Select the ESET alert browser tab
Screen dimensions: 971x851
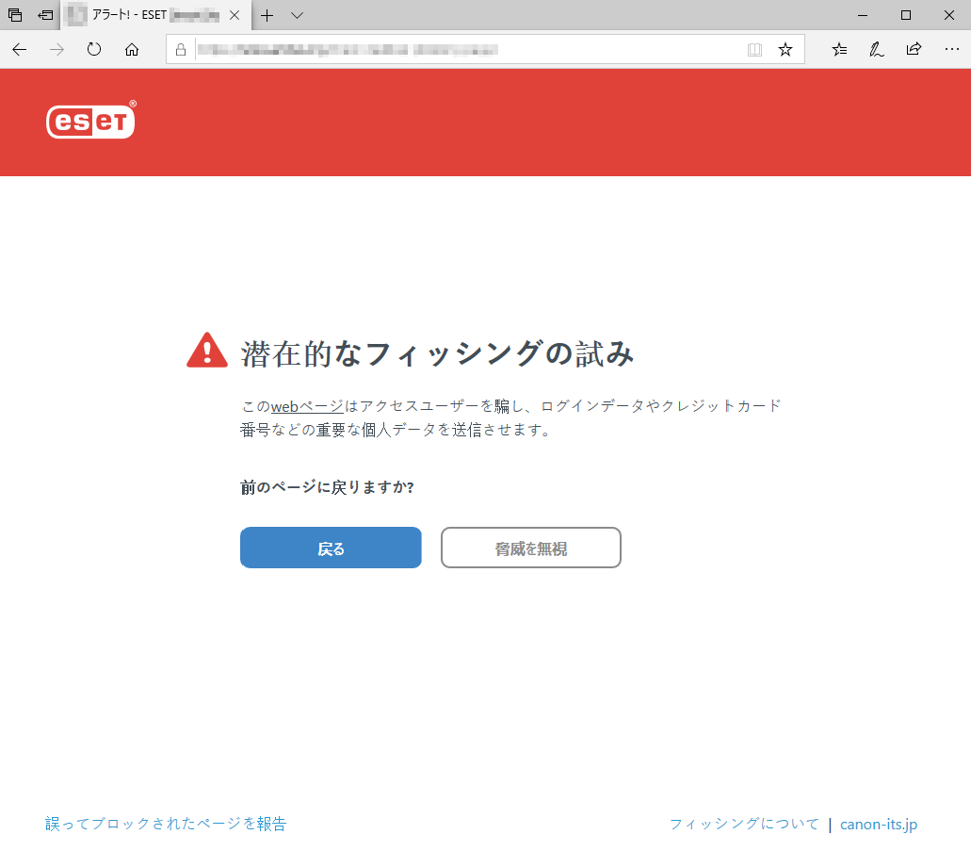[151, 15]
